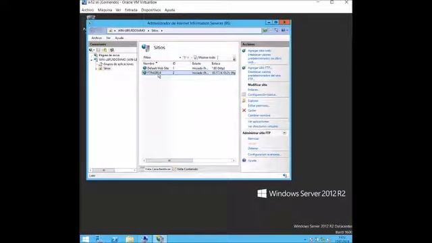This screenshot has height=243, width=432.
Task: Collapse the server node in connections tree
Action: (x=92, y=60)
